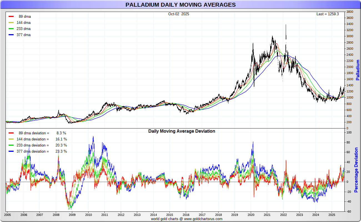Click the olive 144 dma legend swatch
361x222 pixels.
(x=11, y=22)
